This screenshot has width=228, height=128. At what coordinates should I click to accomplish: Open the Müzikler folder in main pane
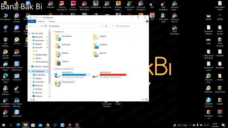58,54
